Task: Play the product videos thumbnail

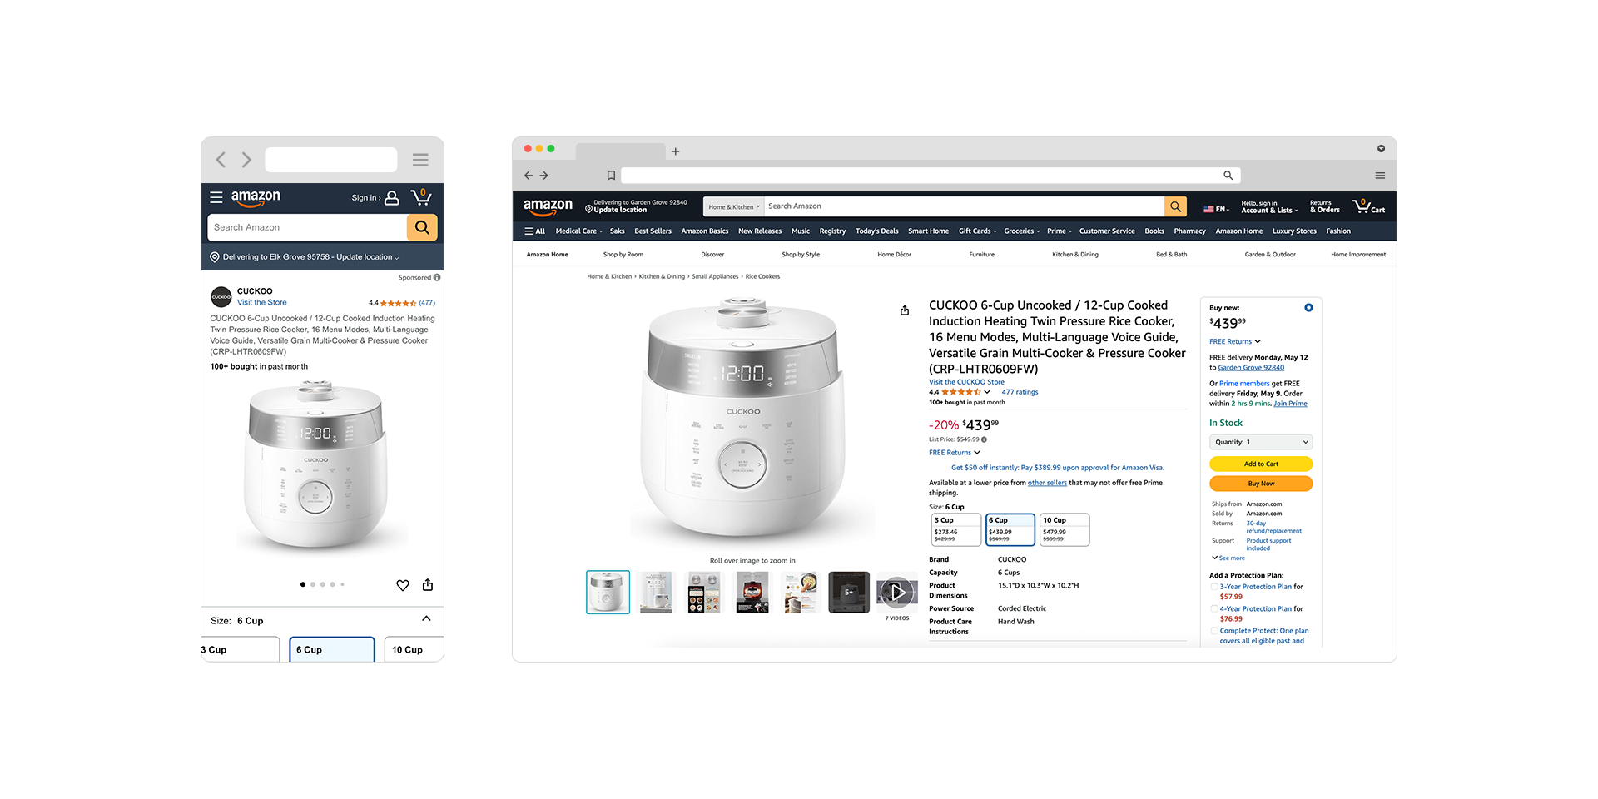Action: point(897,592)
